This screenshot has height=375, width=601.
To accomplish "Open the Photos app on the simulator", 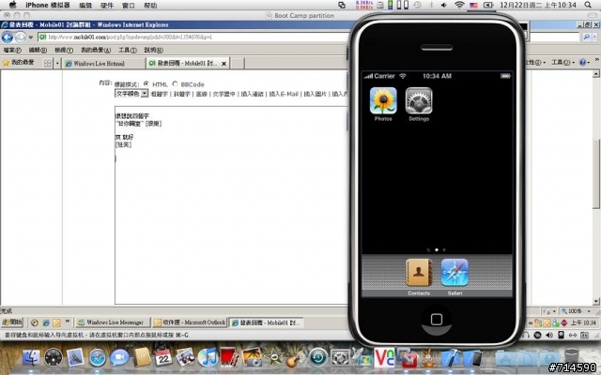I will [383, 101].
